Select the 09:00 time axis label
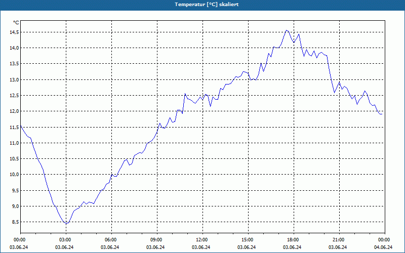 pos(156,240)
